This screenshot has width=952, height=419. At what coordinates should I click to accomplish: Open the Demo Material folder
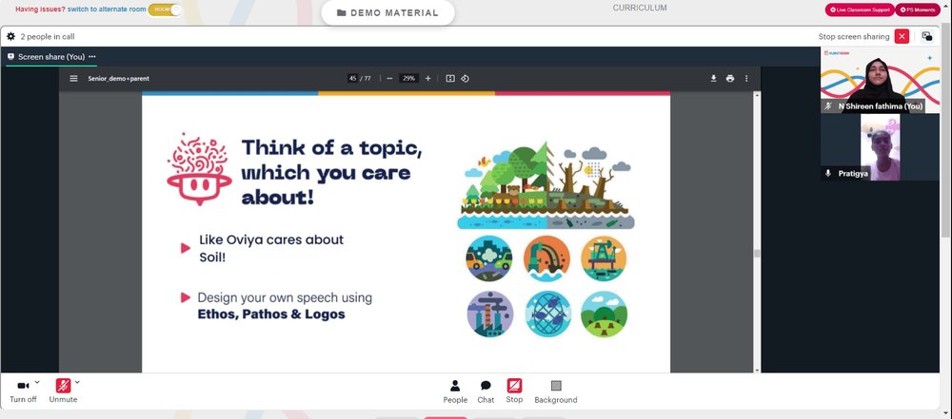[x=387, y=12]
